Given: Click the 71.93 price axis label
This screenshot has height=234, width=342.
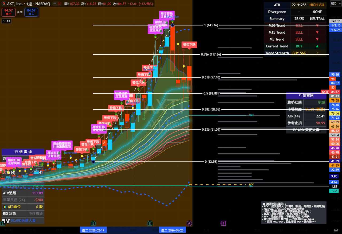Looking at the screenshot, I should (x=335, y=118).
